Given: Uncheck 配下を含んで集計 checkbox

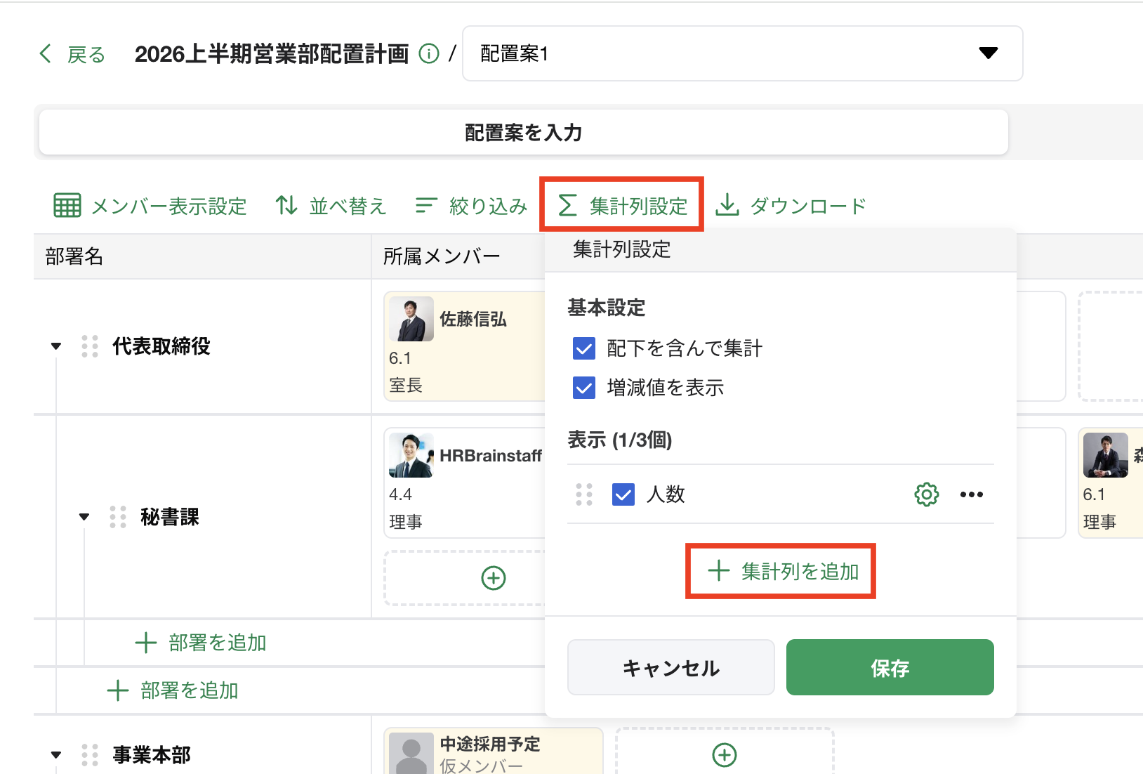Looking at the screenshot, I should 584,348.
